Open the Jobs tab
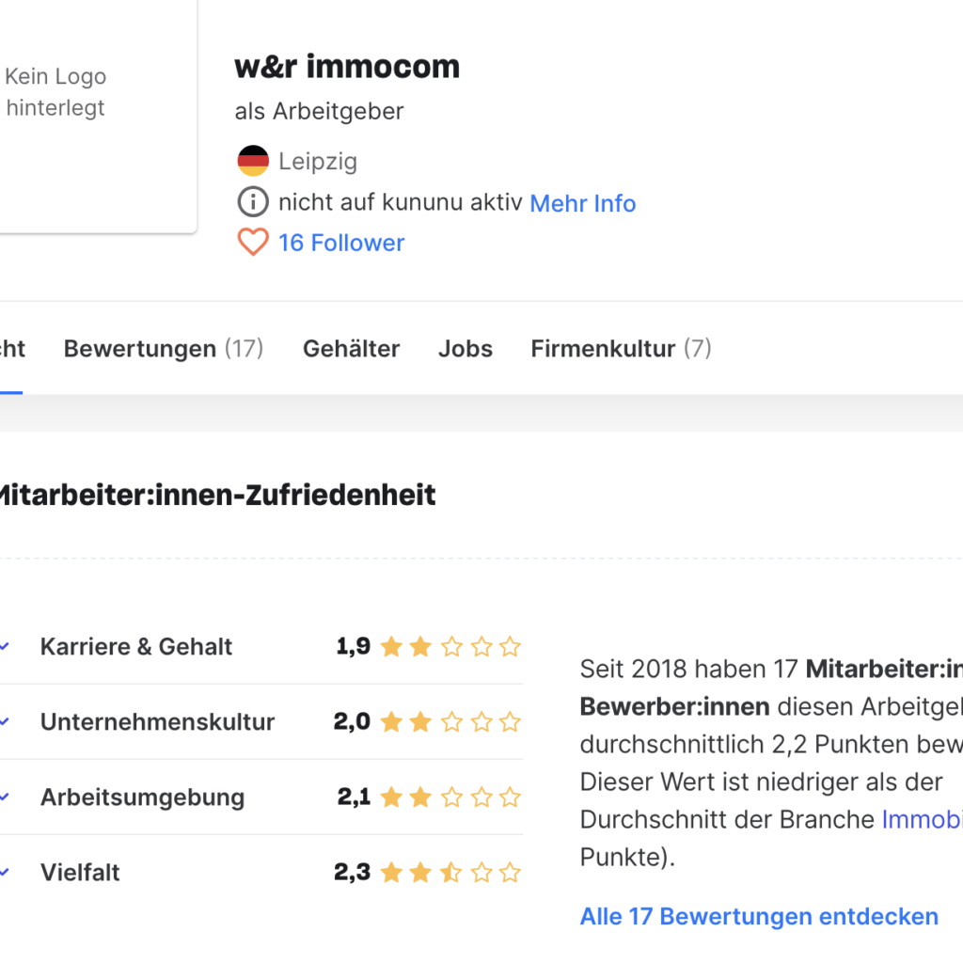 (465, 349)
